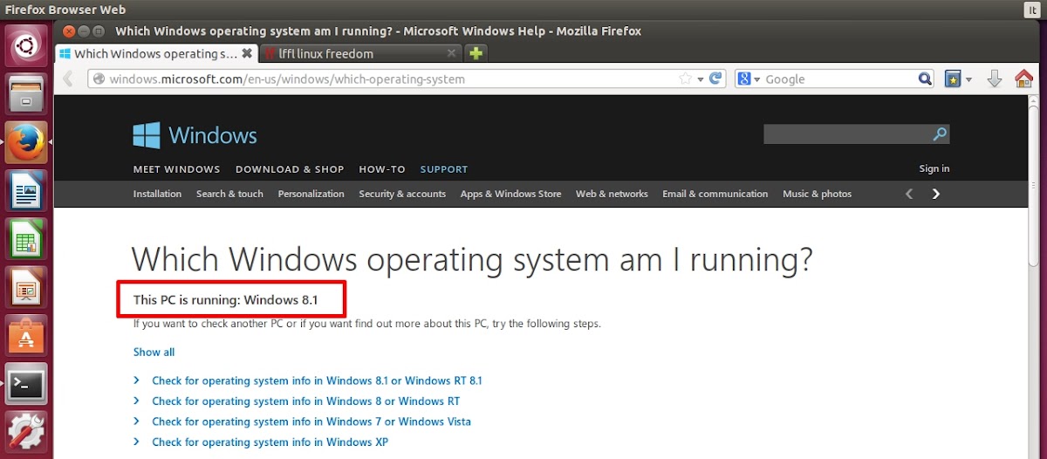Expand 'Windows 7 or Windows Vista' info section
1047x459 pixels.
tap(311, 421)
